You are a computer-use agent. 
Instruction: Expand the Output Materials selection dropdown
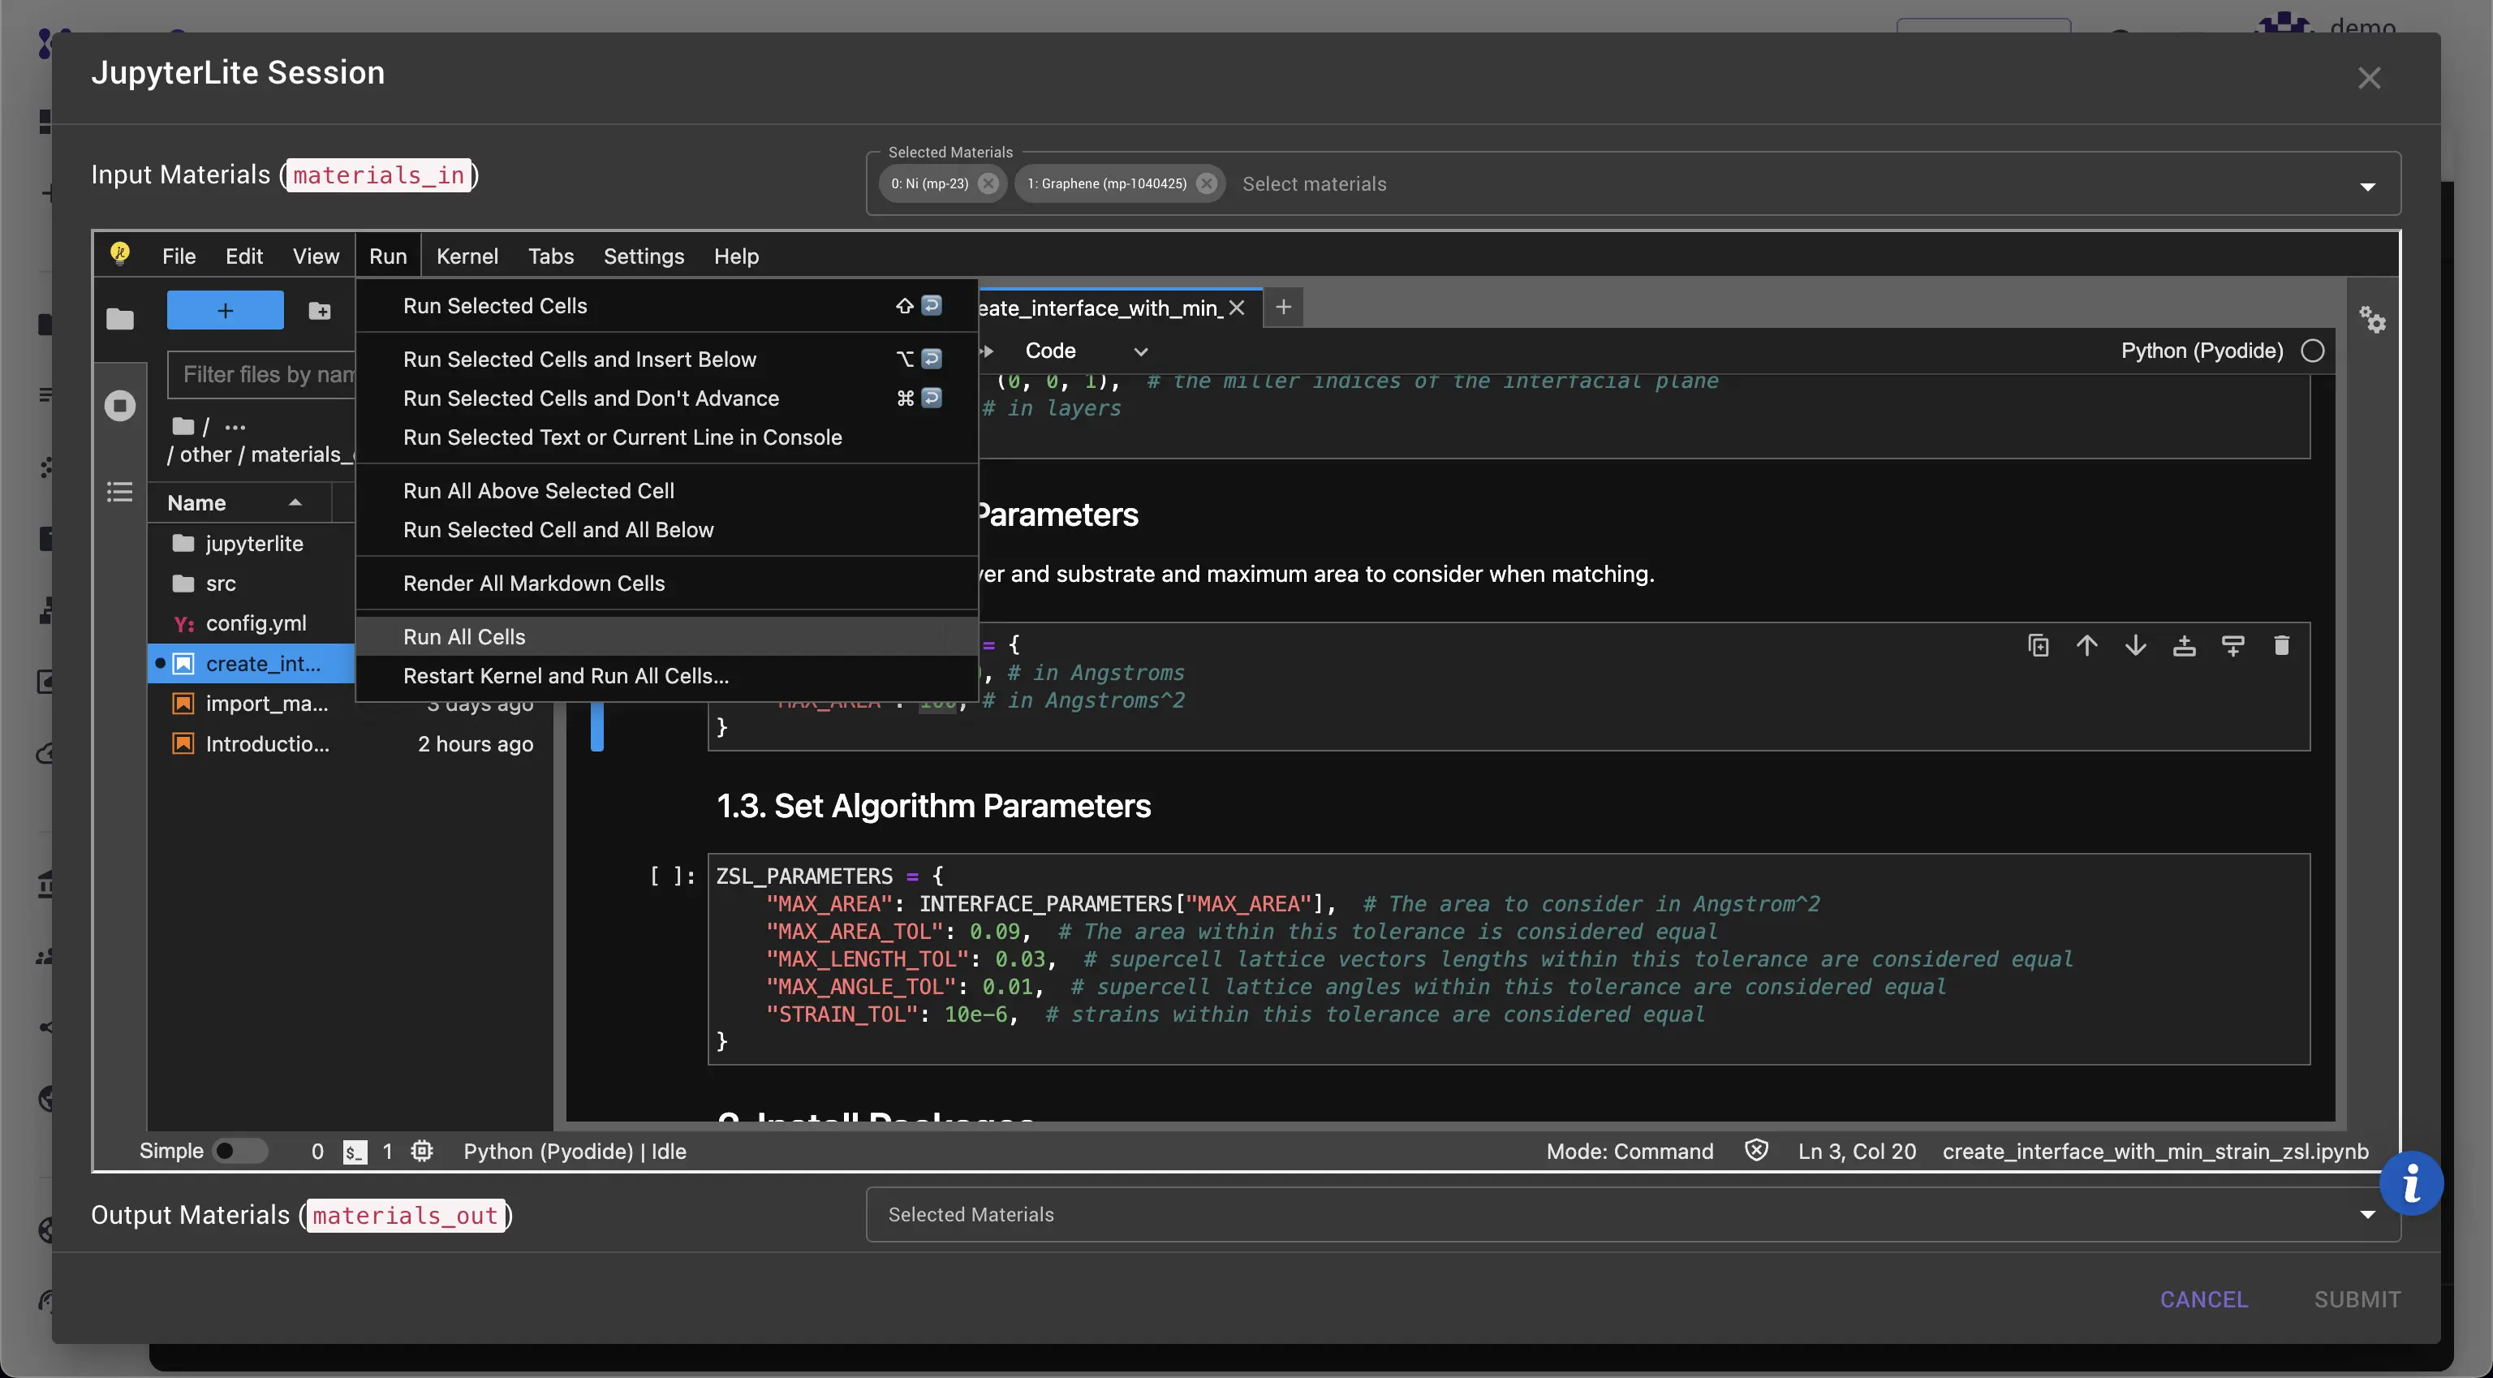(x=2367, y=1214)
